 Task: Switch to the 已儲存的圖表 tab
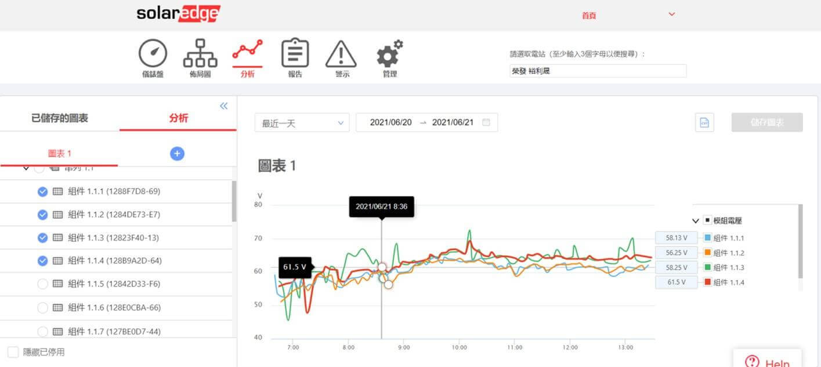[60, 118]
